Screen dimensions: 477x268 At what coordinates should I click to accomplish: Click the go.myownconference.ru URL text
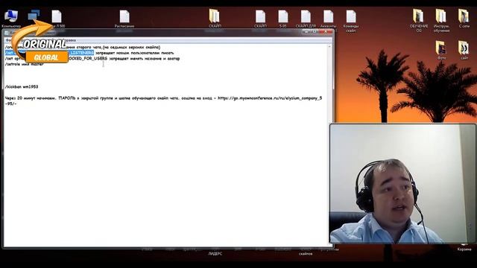click(270, 98)
